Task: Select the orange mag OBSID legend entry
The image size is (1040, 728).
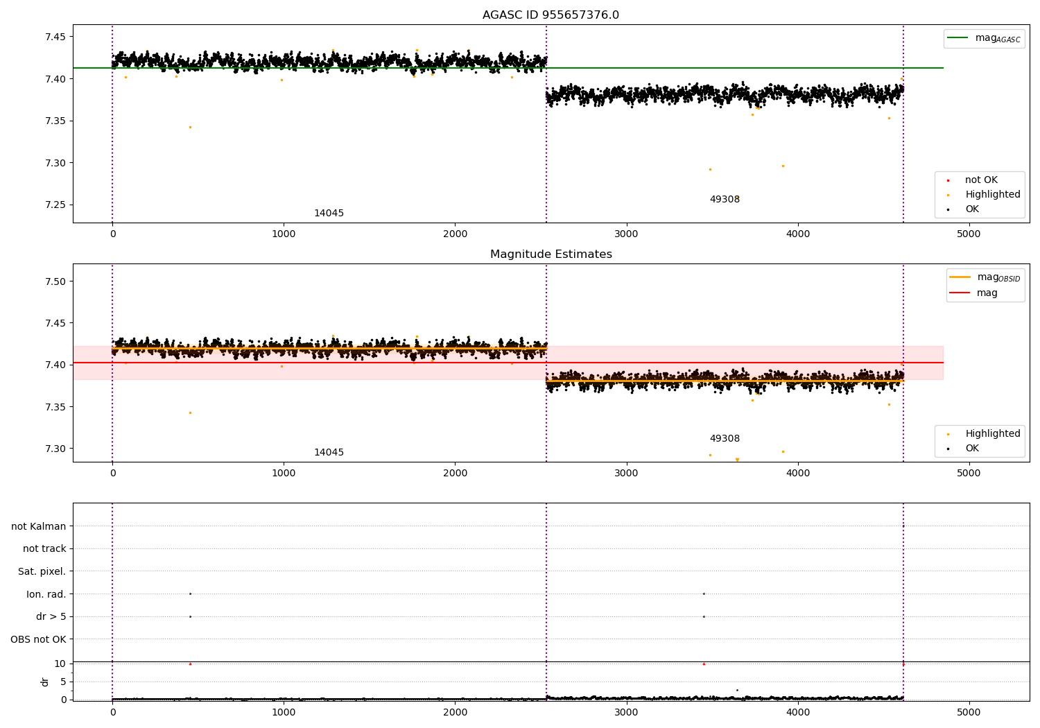Action: pos(986,277)
